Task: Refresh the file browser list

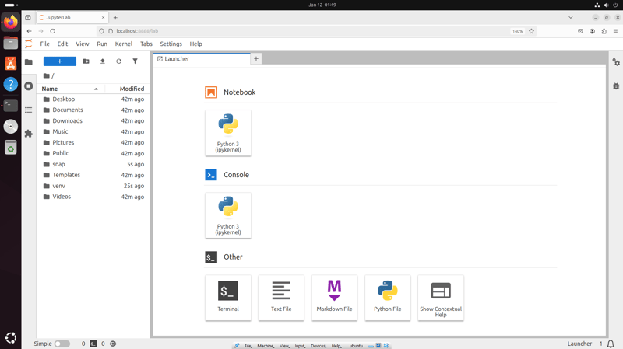Action: click(x=118, y=61)
